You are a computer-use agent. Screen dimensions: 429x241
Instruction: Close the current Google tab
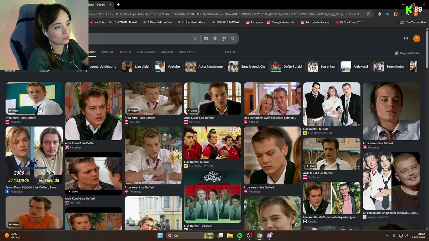point(110,4)
